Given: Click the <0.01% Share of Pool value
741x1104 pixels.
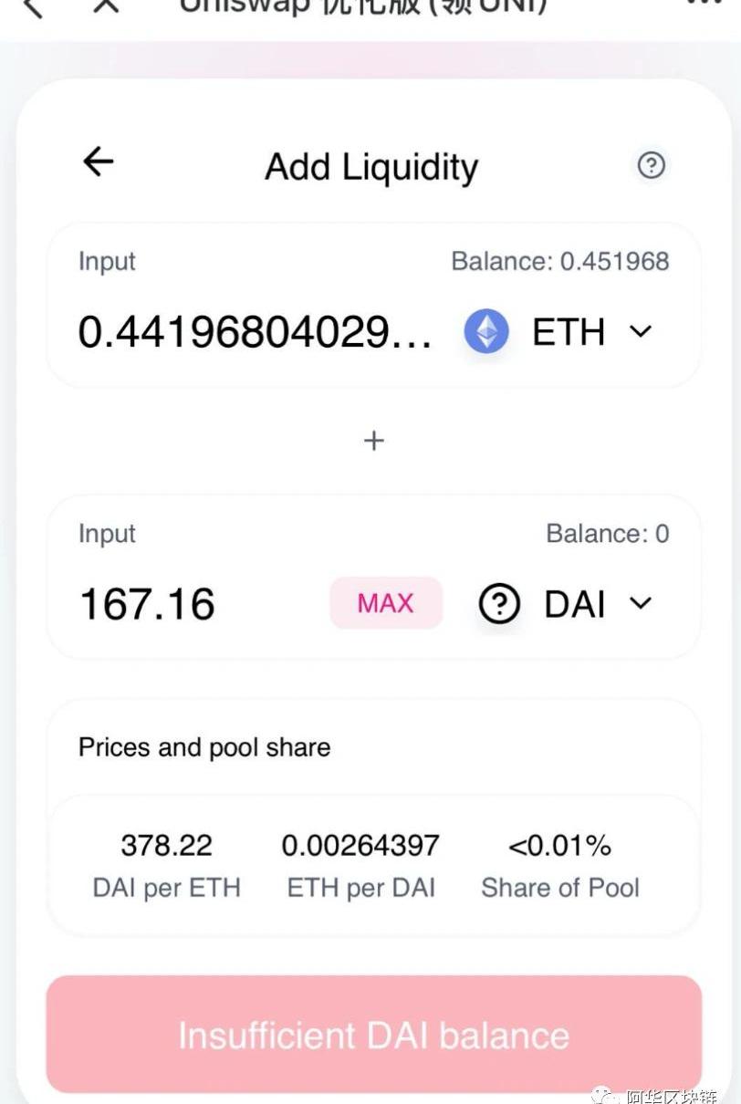Looking at the screenshot, I should [559, 846].
